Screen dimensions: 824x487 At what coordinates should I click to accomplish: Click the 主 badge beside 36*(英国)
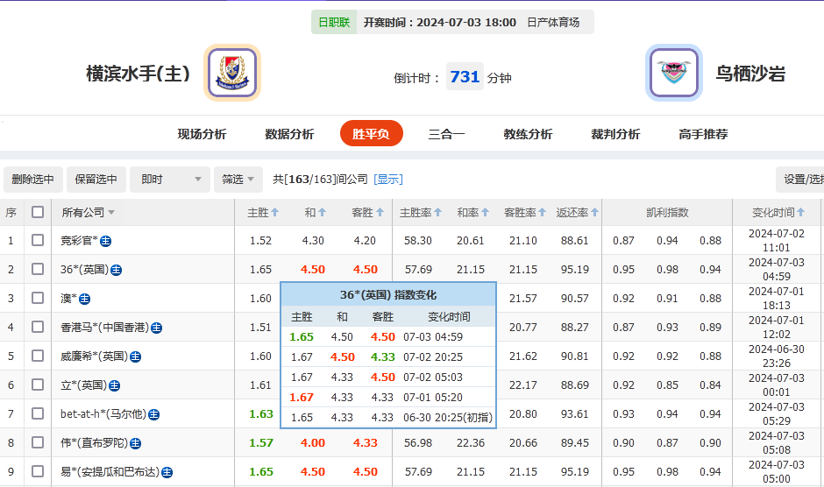116,270
